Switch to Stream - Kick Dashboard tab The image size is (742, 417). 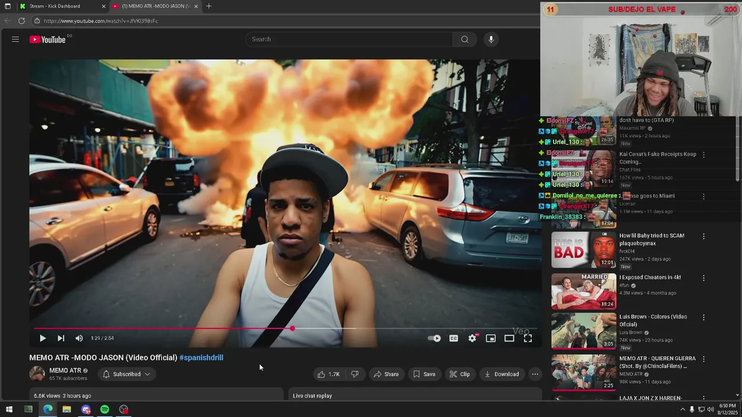(61, 6)
